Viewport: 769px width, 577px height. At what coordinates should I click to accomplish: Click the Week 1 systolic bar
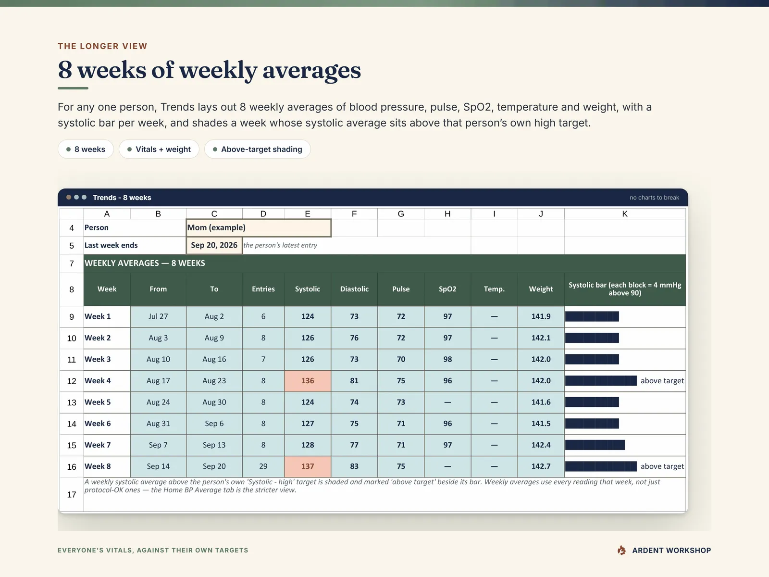pyautogui.click(x=592, y=316)
